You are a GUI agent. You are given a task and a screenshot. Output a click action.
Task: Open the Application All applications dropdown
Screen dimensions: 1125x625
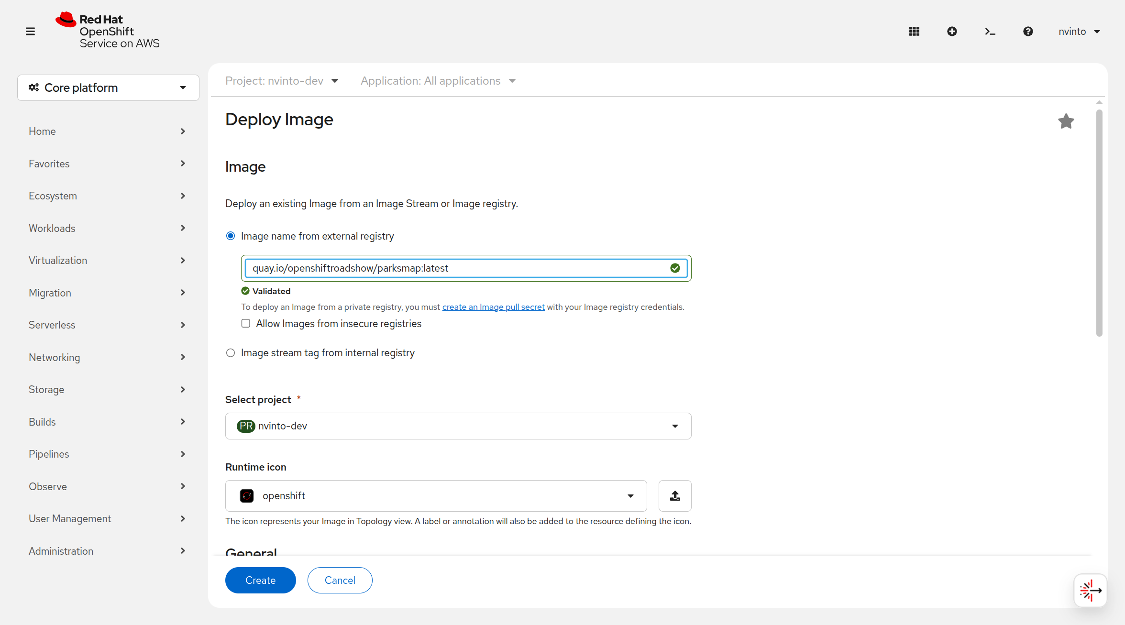(x=438, y=81)
